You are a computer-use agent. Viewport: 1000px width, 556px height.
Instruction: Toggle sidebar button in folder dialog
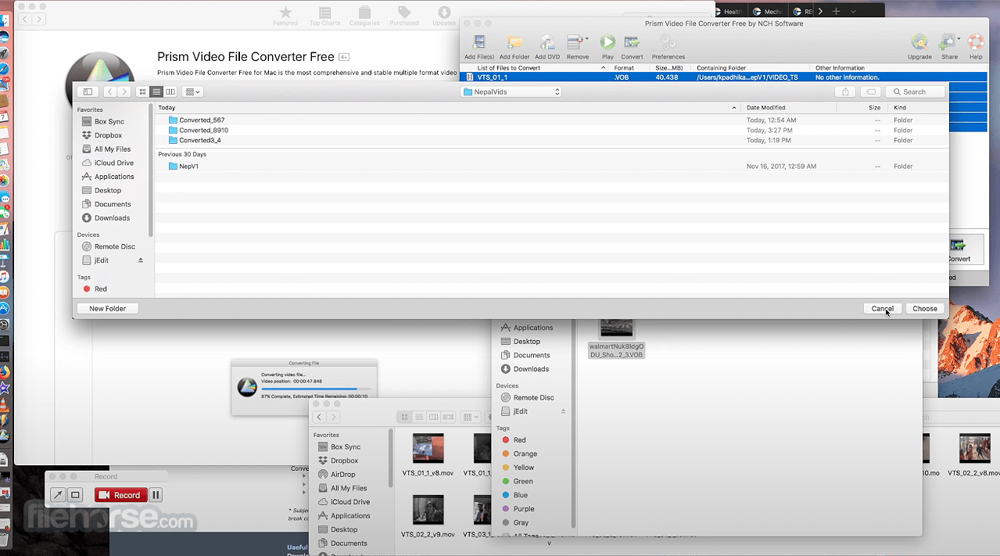88,91
